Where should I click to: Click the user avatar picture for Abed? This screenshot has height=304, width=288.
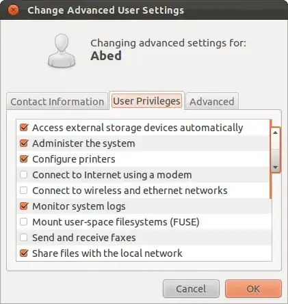pos(62,51)
